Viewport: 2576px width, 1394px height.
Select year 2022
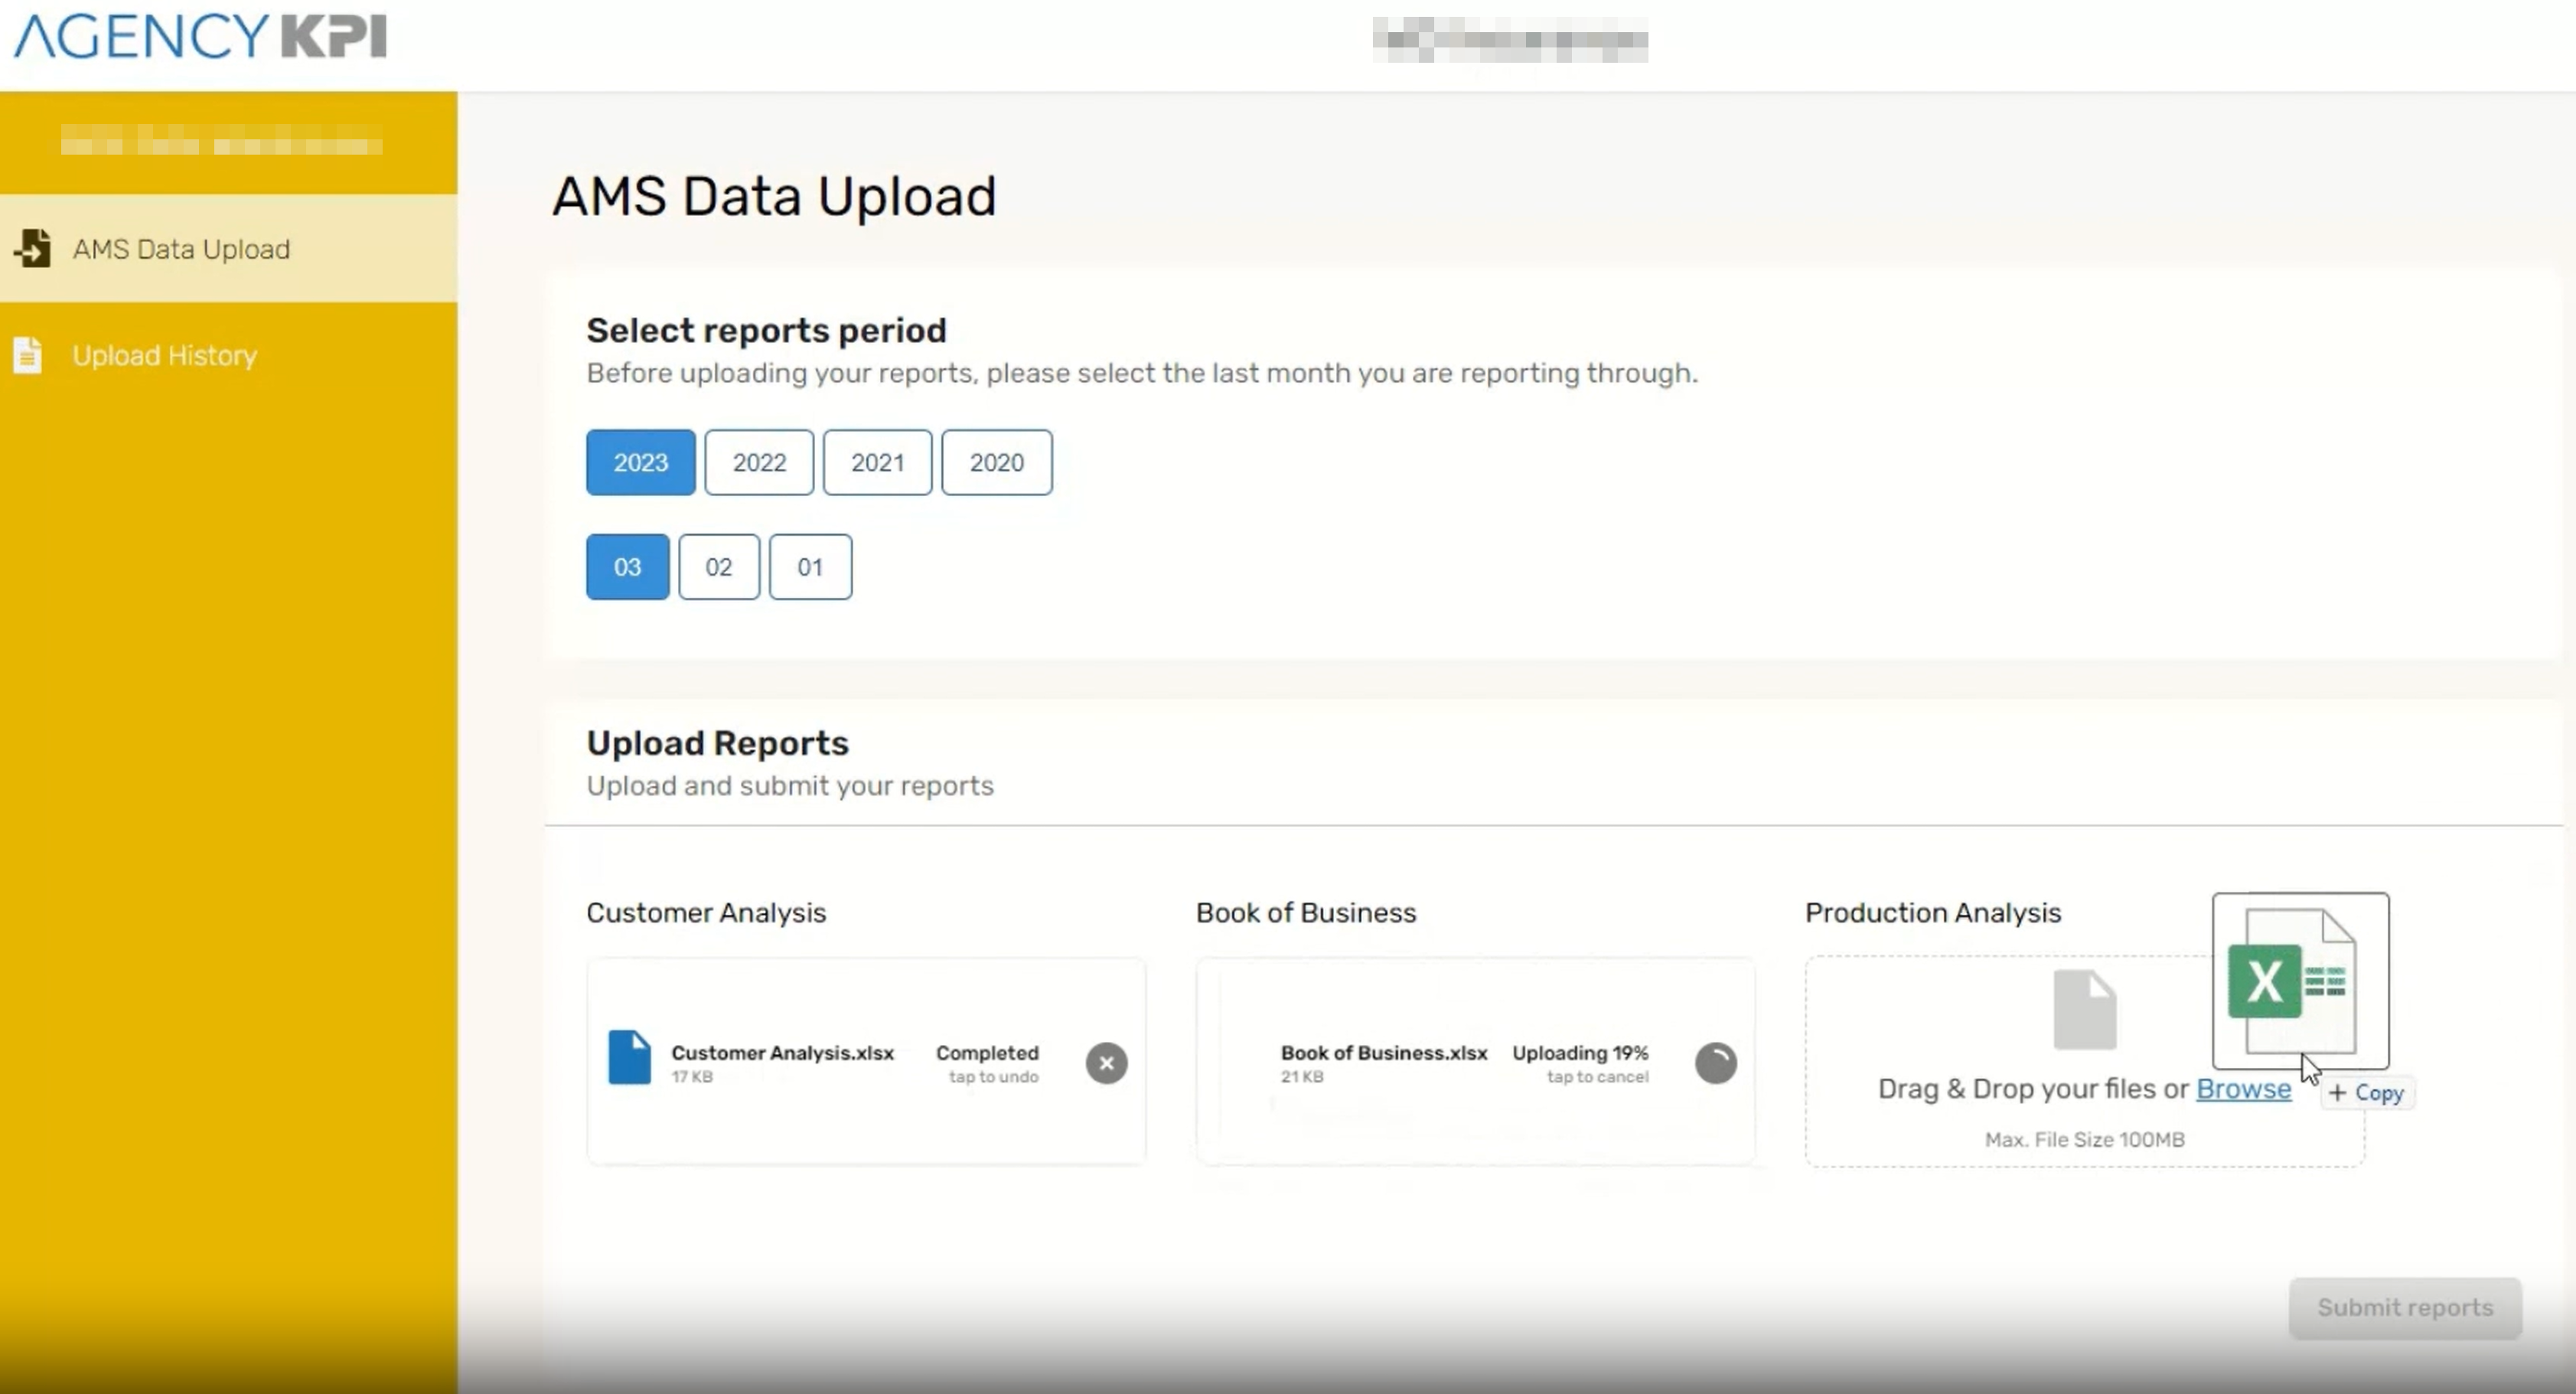[x=759, y=462]
